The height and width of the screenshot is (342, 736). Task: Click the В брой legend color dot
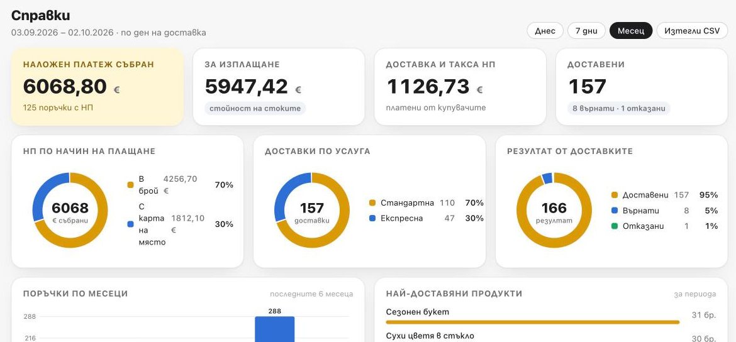pyautogui.click(x=130, y=185)
